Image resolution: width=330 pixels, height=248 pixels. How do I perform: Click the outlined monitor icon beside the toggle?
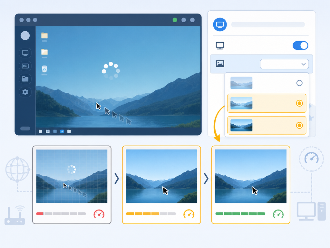coord(220,46)
